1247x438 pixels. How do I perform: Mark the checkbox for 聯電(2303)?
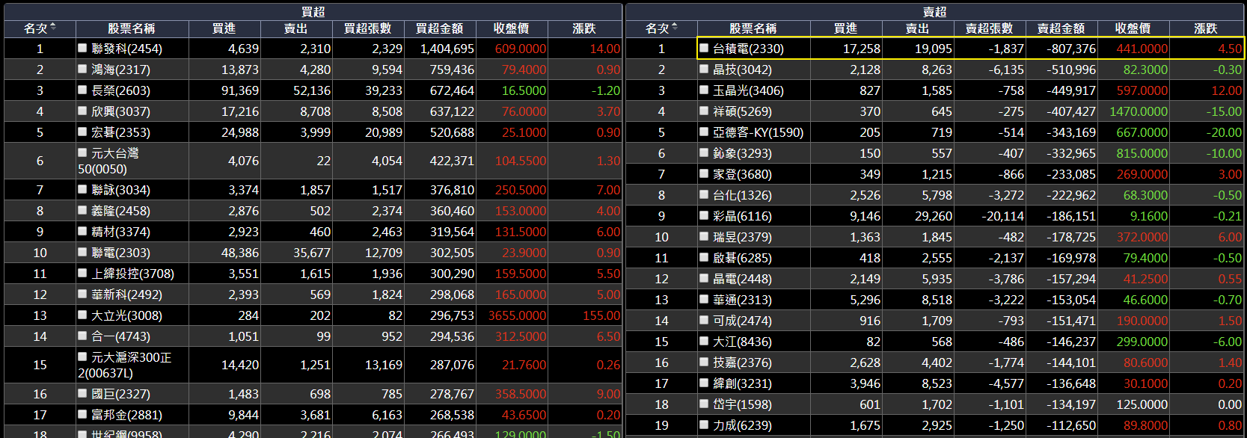pos(82,253)
